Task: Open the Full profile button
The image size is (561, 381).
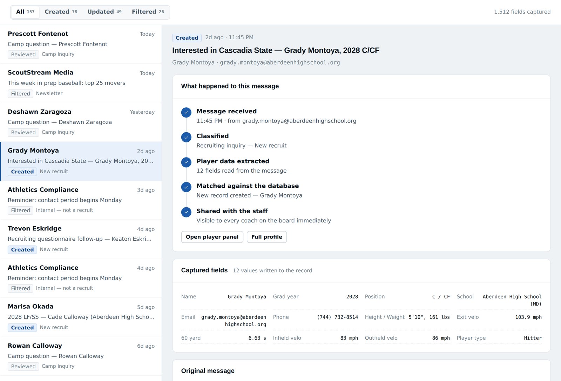Action: (x=267, y=237)
